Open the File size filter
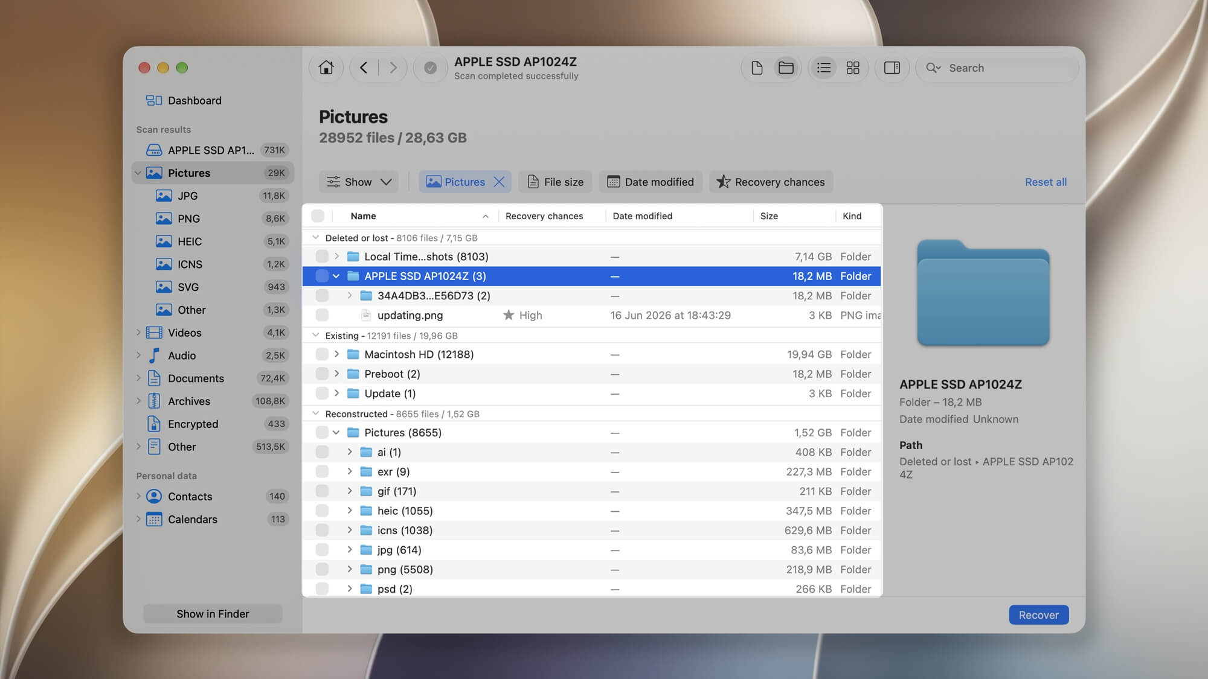The width and height of the screenshot is (1208, 679). pos(556,182)
